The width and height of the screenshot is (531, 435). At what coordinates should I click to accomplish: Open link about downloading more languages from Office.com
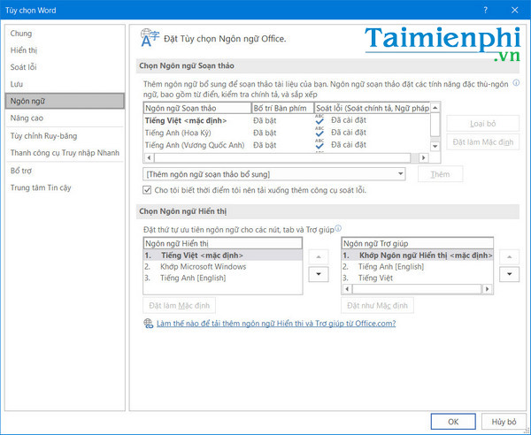(276, 324)
